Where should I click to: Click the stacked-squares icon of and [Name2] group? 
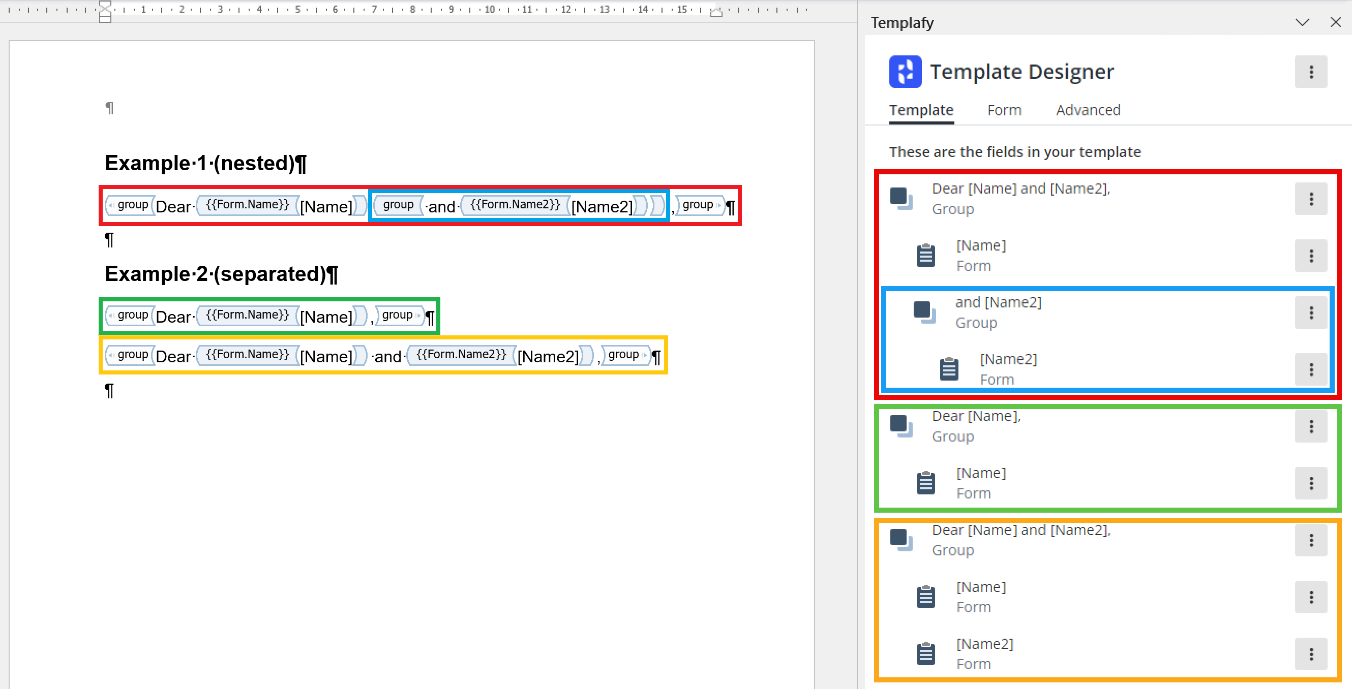tap(924, 312)
